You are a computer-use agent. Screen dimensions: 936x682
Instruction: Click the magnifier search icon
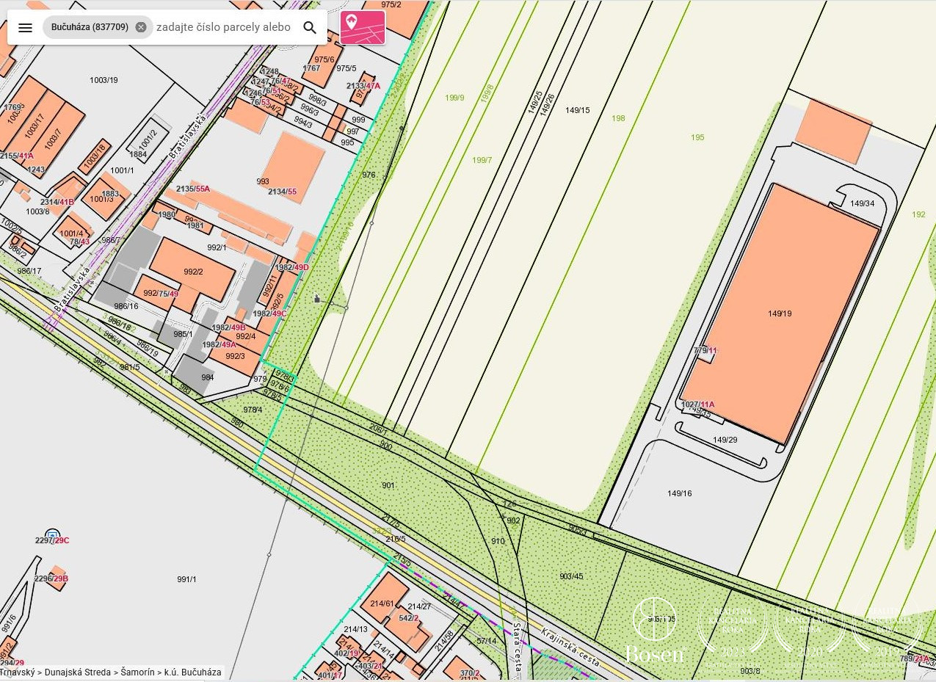pos(310,28)
